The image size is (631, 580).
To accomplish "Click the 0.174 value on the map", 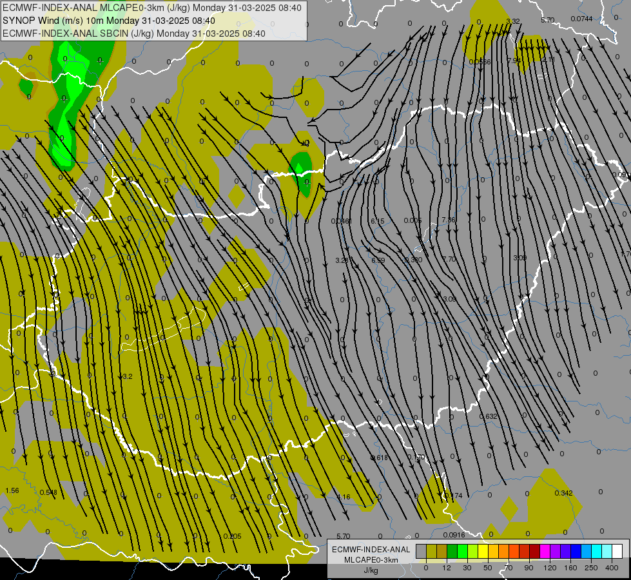I will (x=454, y=496).
